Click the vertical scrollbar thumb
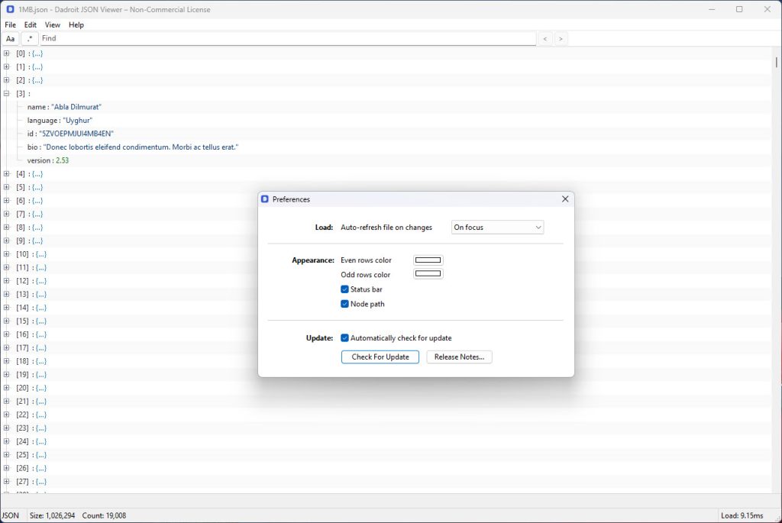The height and width of the screenshot is (523, 782). (777, 63)
